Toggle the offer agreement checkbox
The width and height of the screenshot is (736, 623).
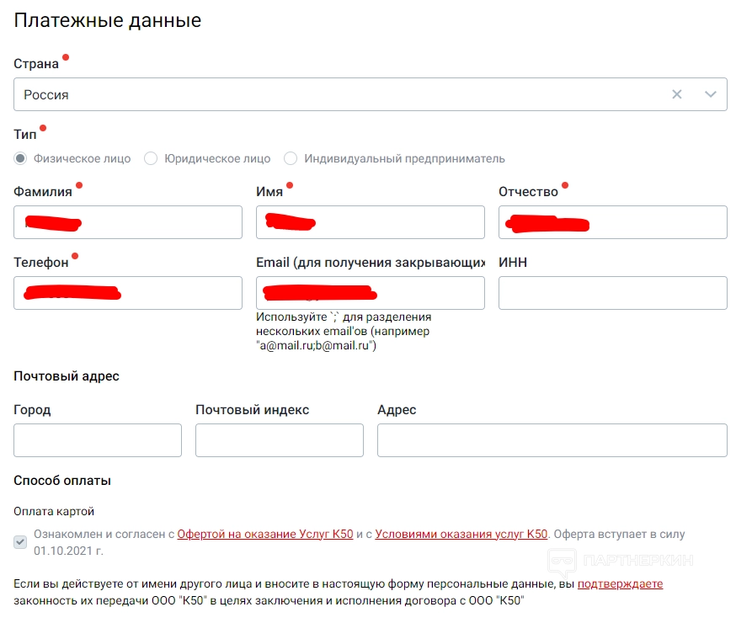[x=21, y=542]
